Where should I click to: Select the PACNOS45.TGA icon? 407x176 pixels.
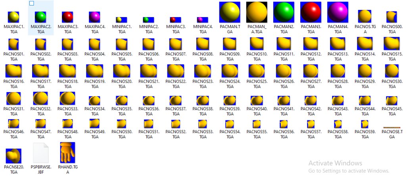point(392,101)
